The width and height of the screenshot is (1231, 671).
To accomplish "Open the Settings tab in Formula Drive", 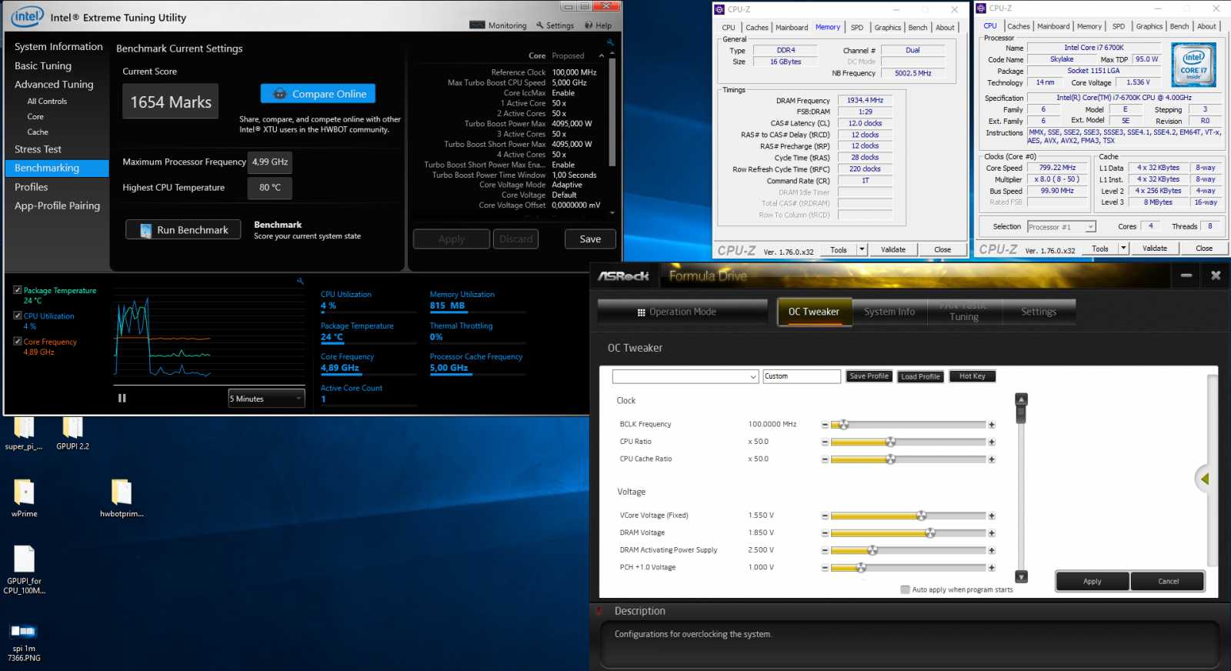I will click(x=1039, y=312).
